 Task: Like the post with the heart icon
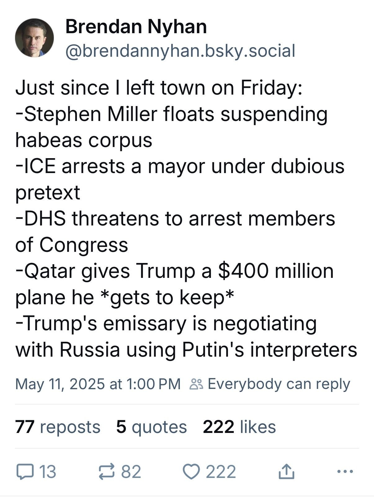tap(192, 472)
